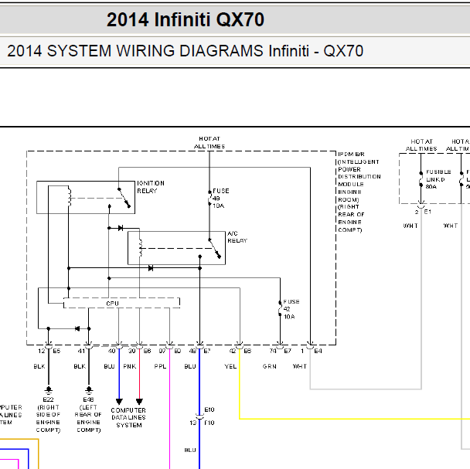Click the "E8" connector label
Viewport: 470px width, 469px height.
[247, 351]
